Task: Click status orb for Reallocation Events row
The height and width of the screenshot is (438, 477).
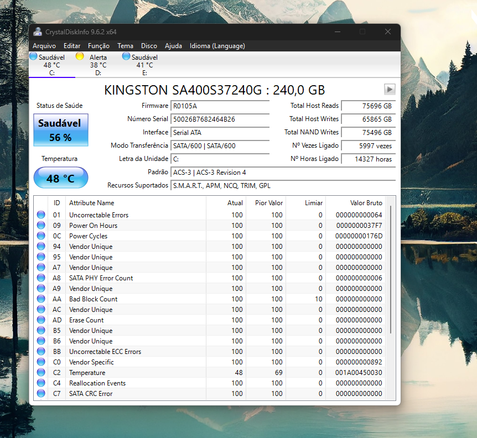Action: tap(41, 383)
